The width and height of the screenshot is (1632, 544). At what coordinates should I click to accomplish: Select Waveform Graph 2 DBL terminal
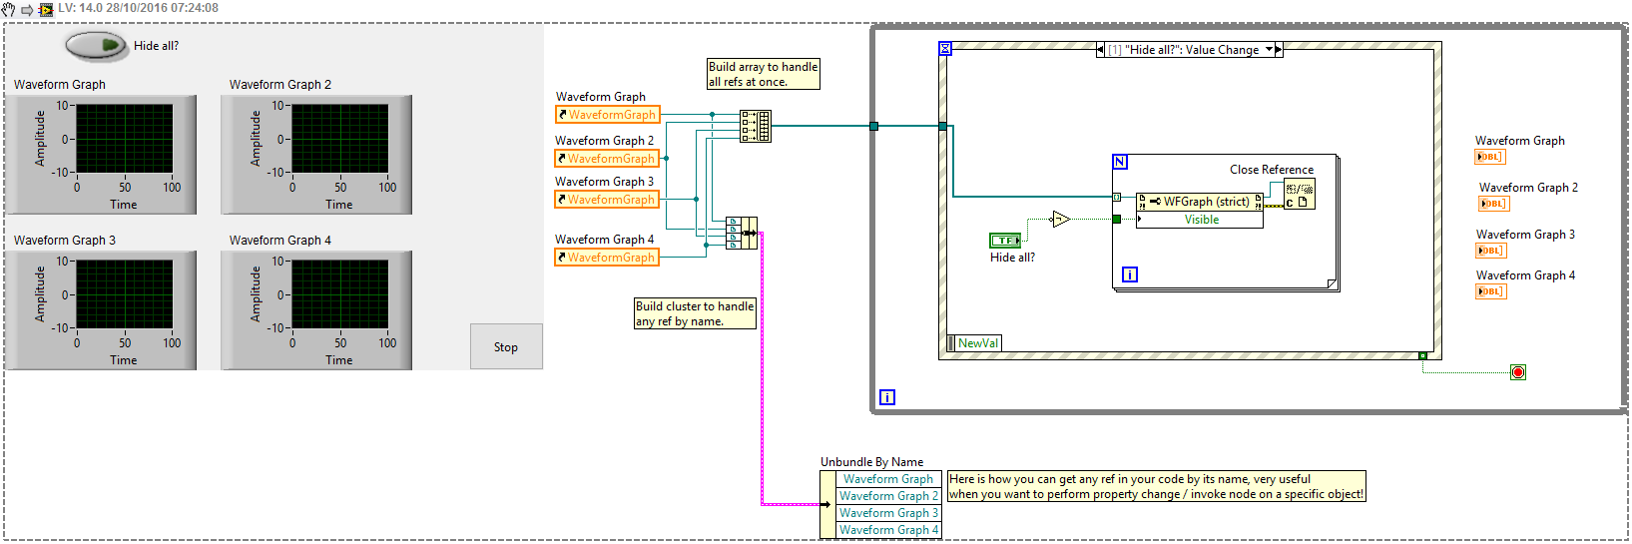click(1493, 204)
